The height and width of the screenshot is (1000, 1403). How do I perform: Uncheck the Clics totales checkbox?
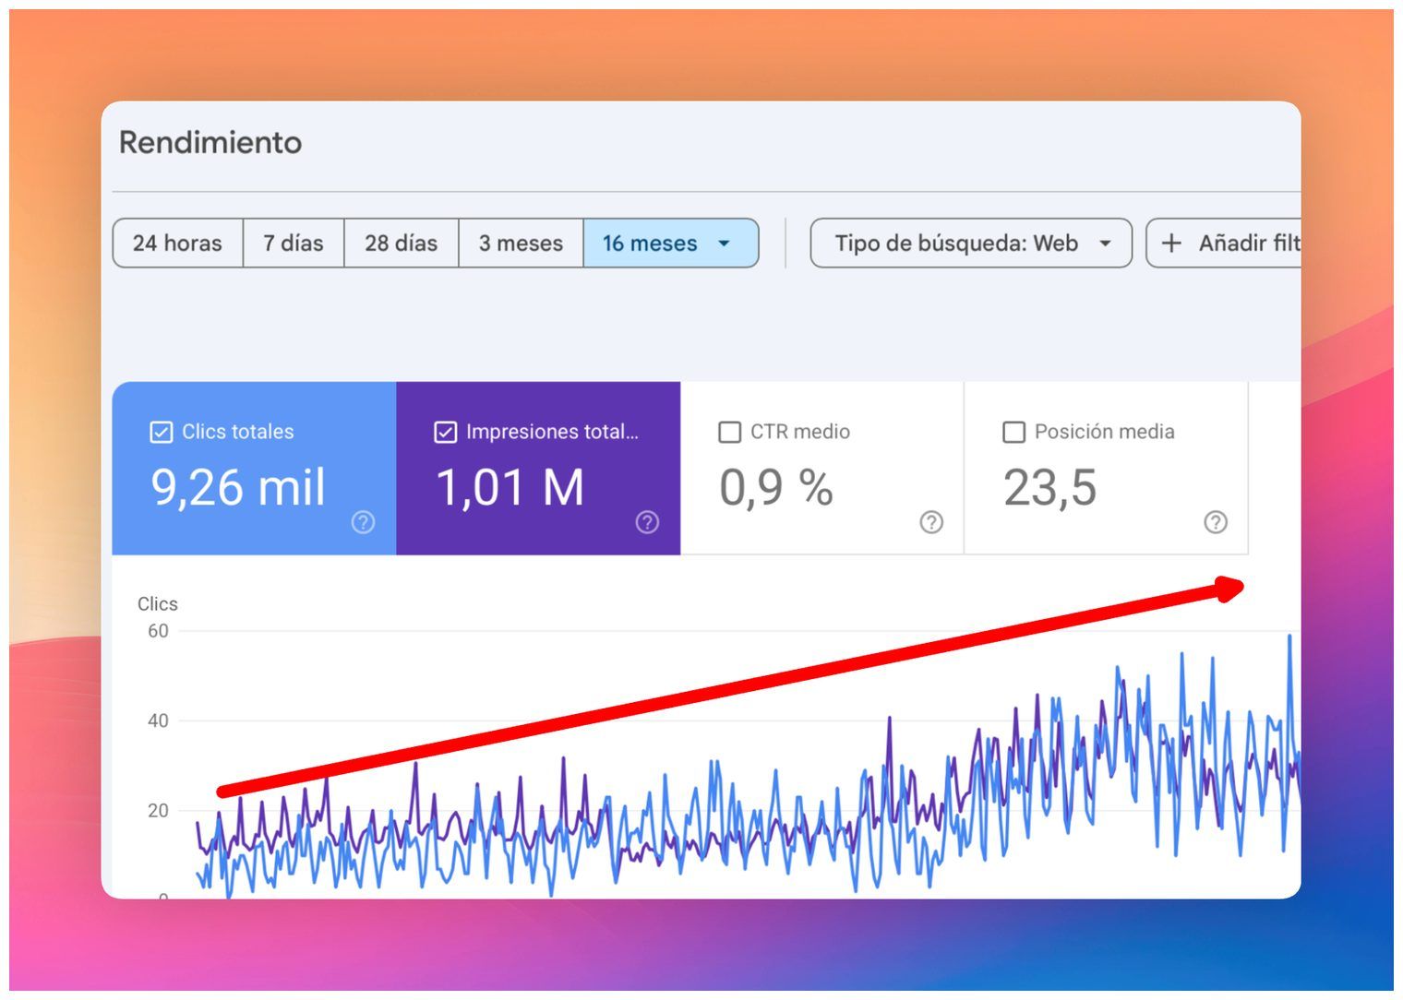(161, 432)
